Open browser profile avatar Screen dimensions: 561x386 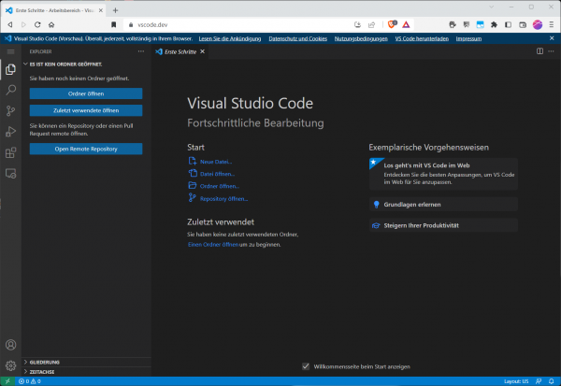click(538, 24)
